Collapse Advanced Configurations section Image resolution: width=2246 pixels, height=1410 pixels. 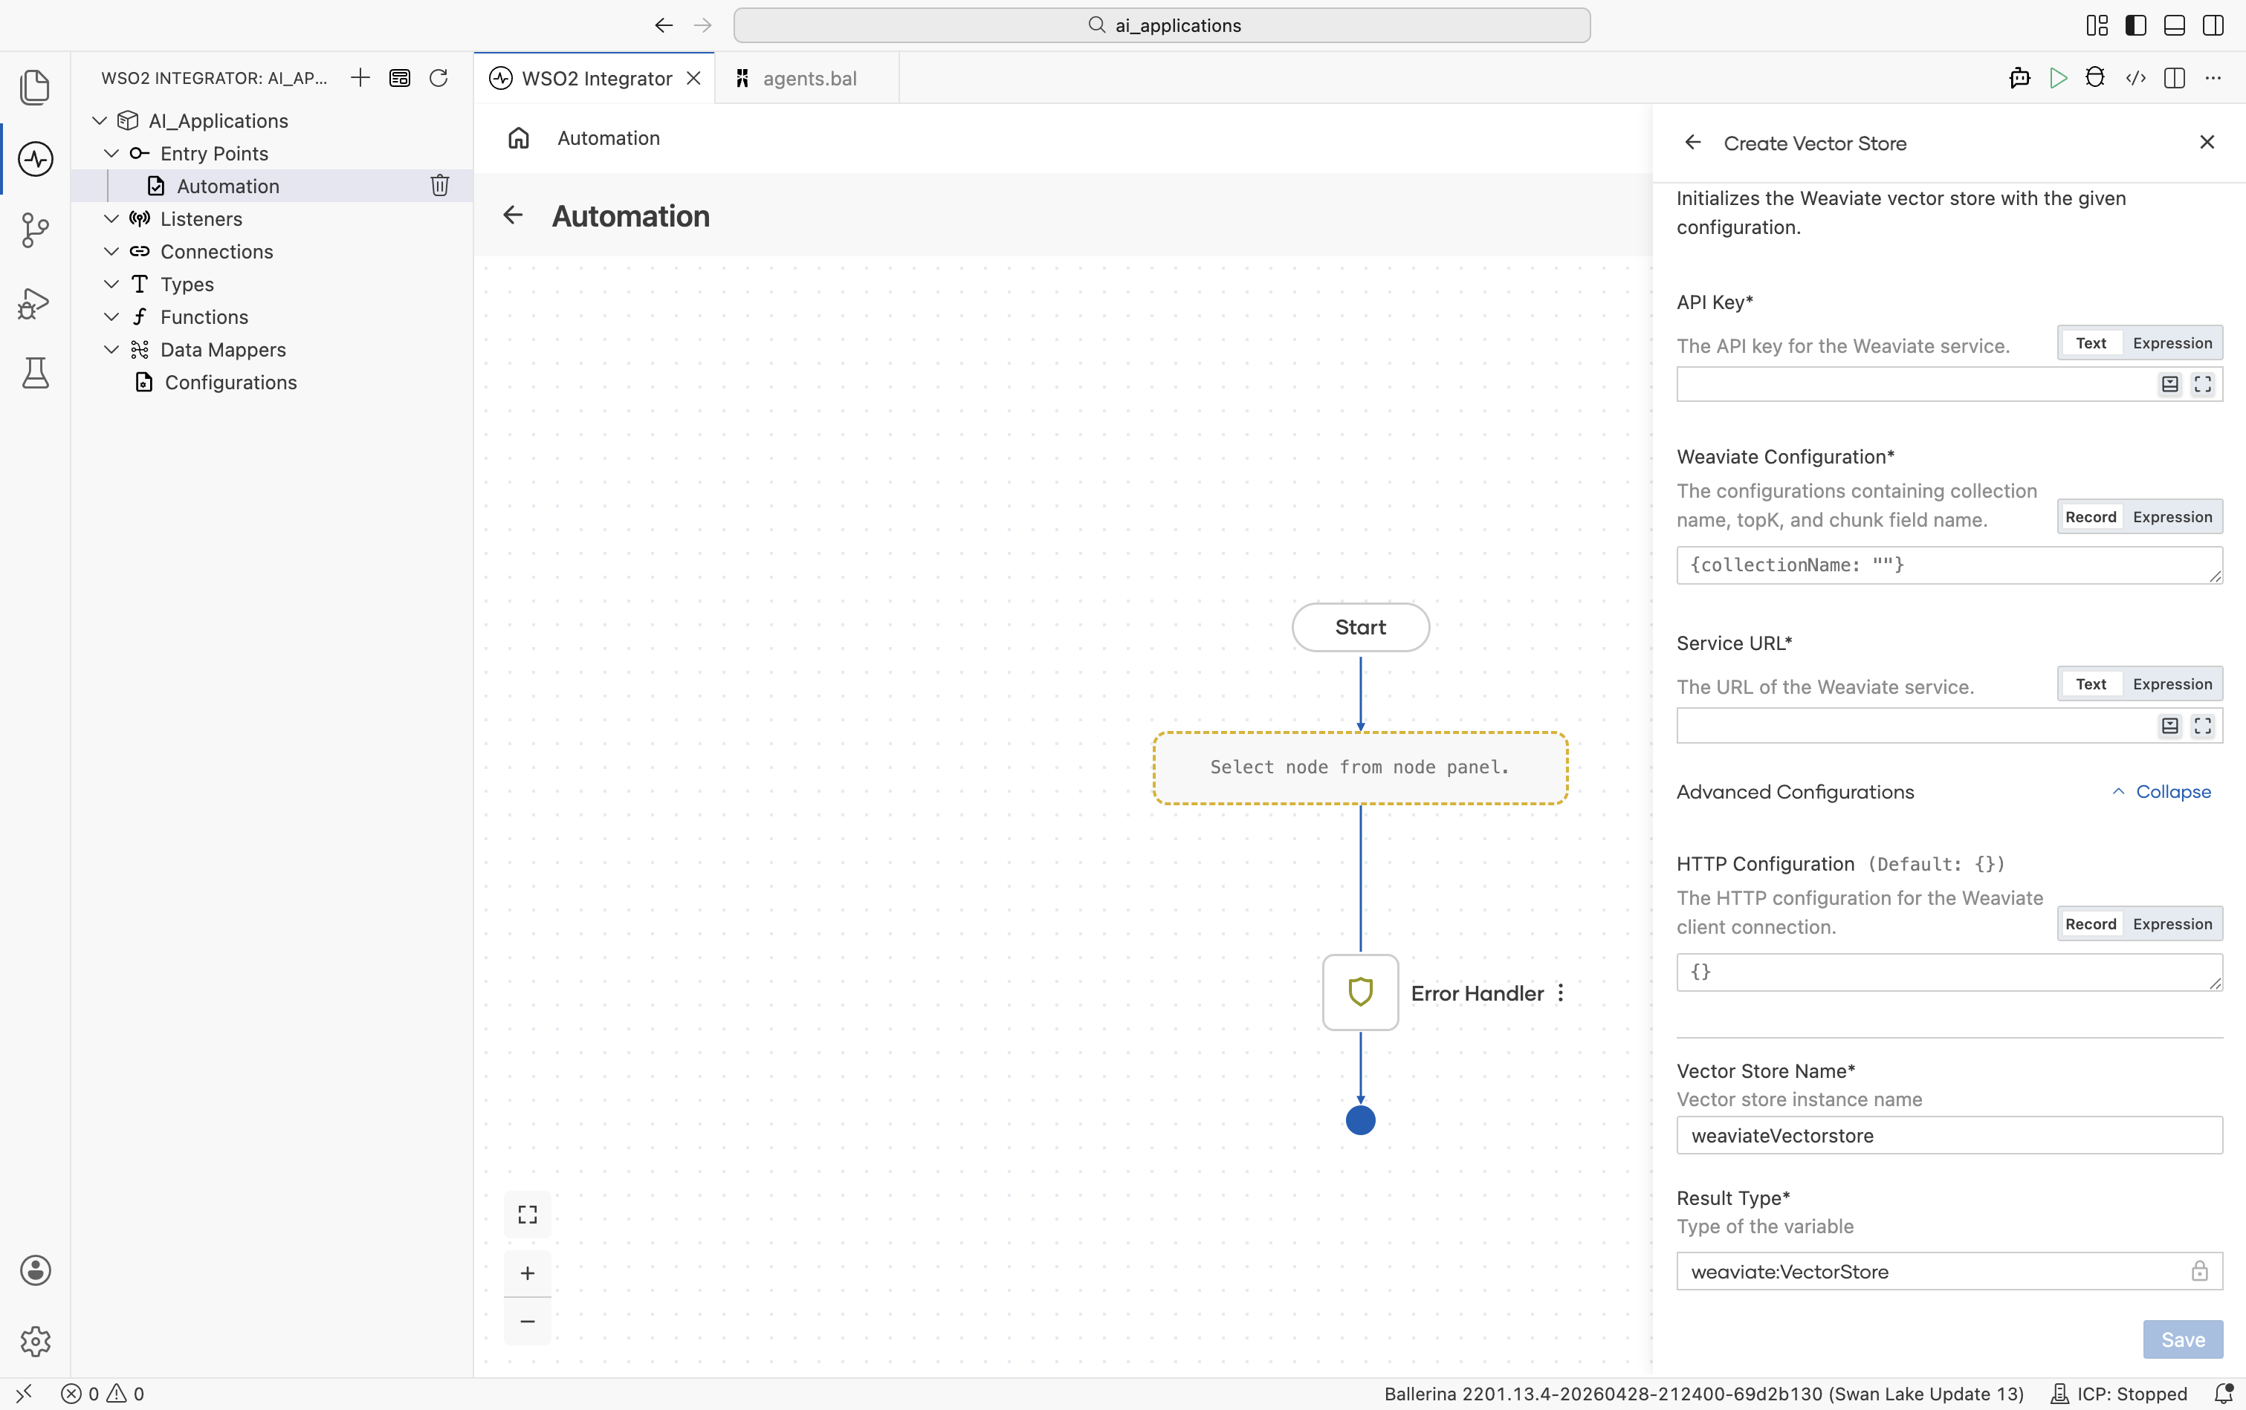(x=2161, y=790)
